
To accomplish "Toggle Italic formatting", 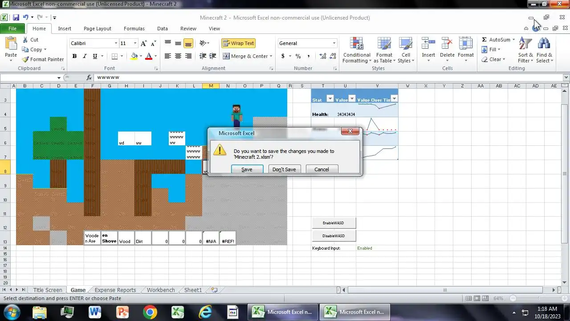I will point(84,56).
